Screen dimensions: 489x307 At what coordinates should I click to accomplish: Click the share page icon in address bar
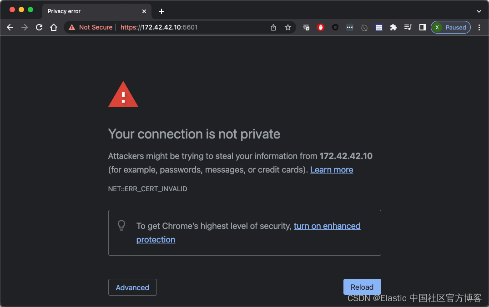[x=273, y=27]
